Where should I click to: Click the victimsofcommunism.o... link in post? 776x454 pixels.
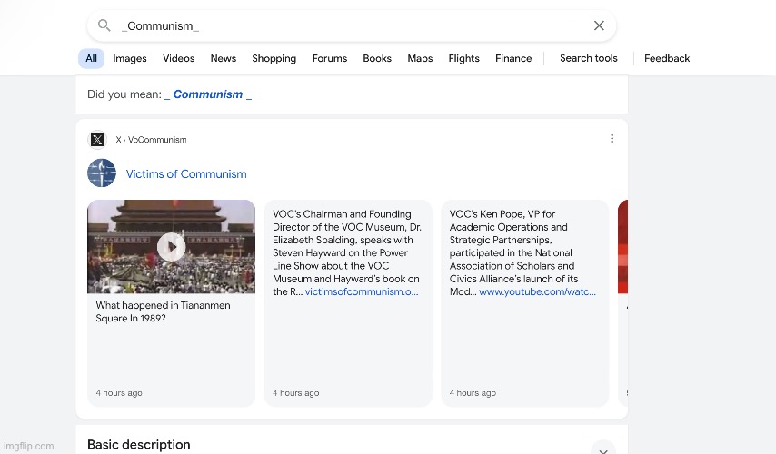coord(362,291)
